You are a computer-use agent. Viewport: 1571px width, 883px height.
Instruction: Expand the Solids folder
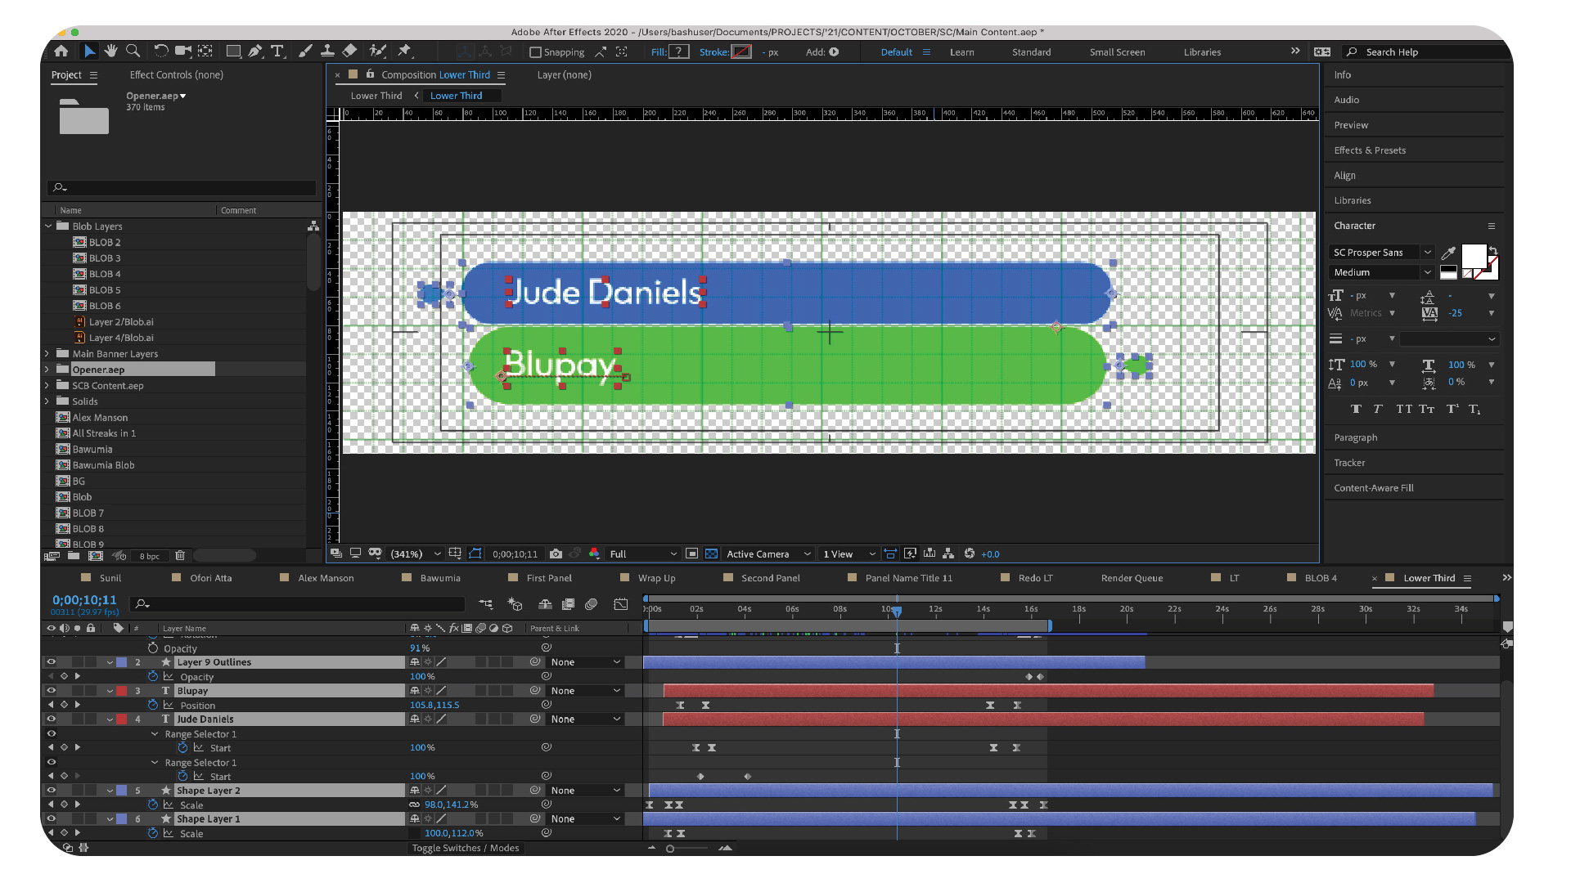tap(47, 401)
